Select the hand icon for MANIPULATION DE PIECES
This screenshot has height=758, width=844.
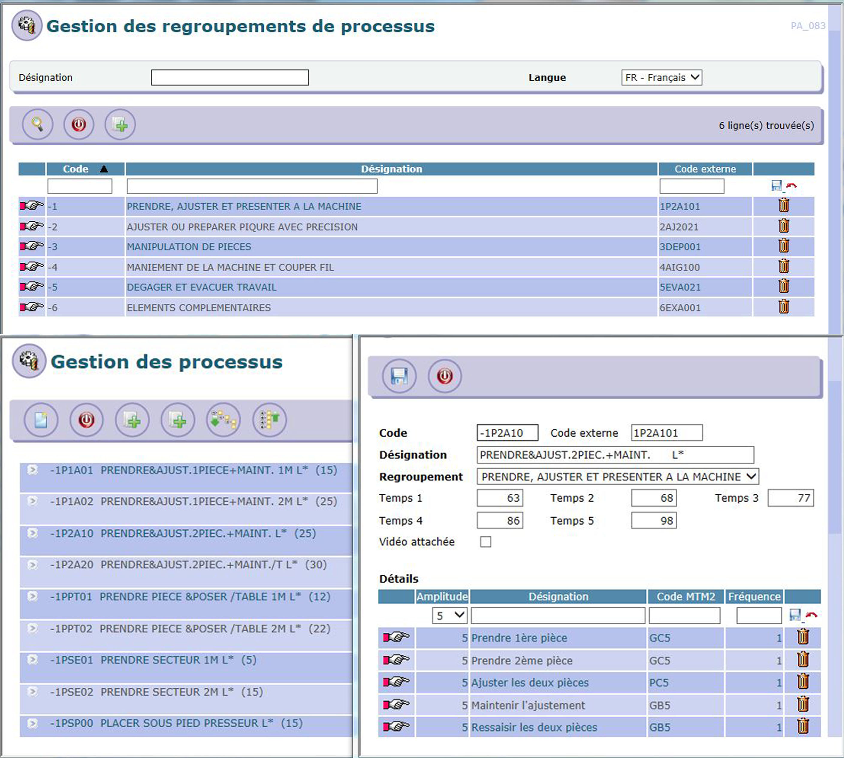pyautogui.click(x=32, y=246)
